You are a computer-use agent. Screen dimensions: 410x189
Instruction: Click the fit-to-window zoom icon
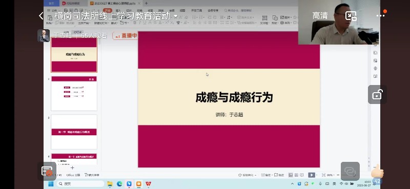[x=324, y=175]
